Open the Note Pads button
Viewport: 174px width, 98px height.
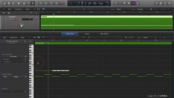click(x=161, y=3)
